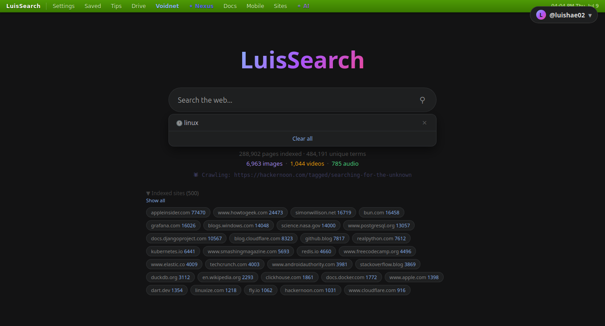Select the www.androidauthority.com 3981 chip

tap(310, 264)
